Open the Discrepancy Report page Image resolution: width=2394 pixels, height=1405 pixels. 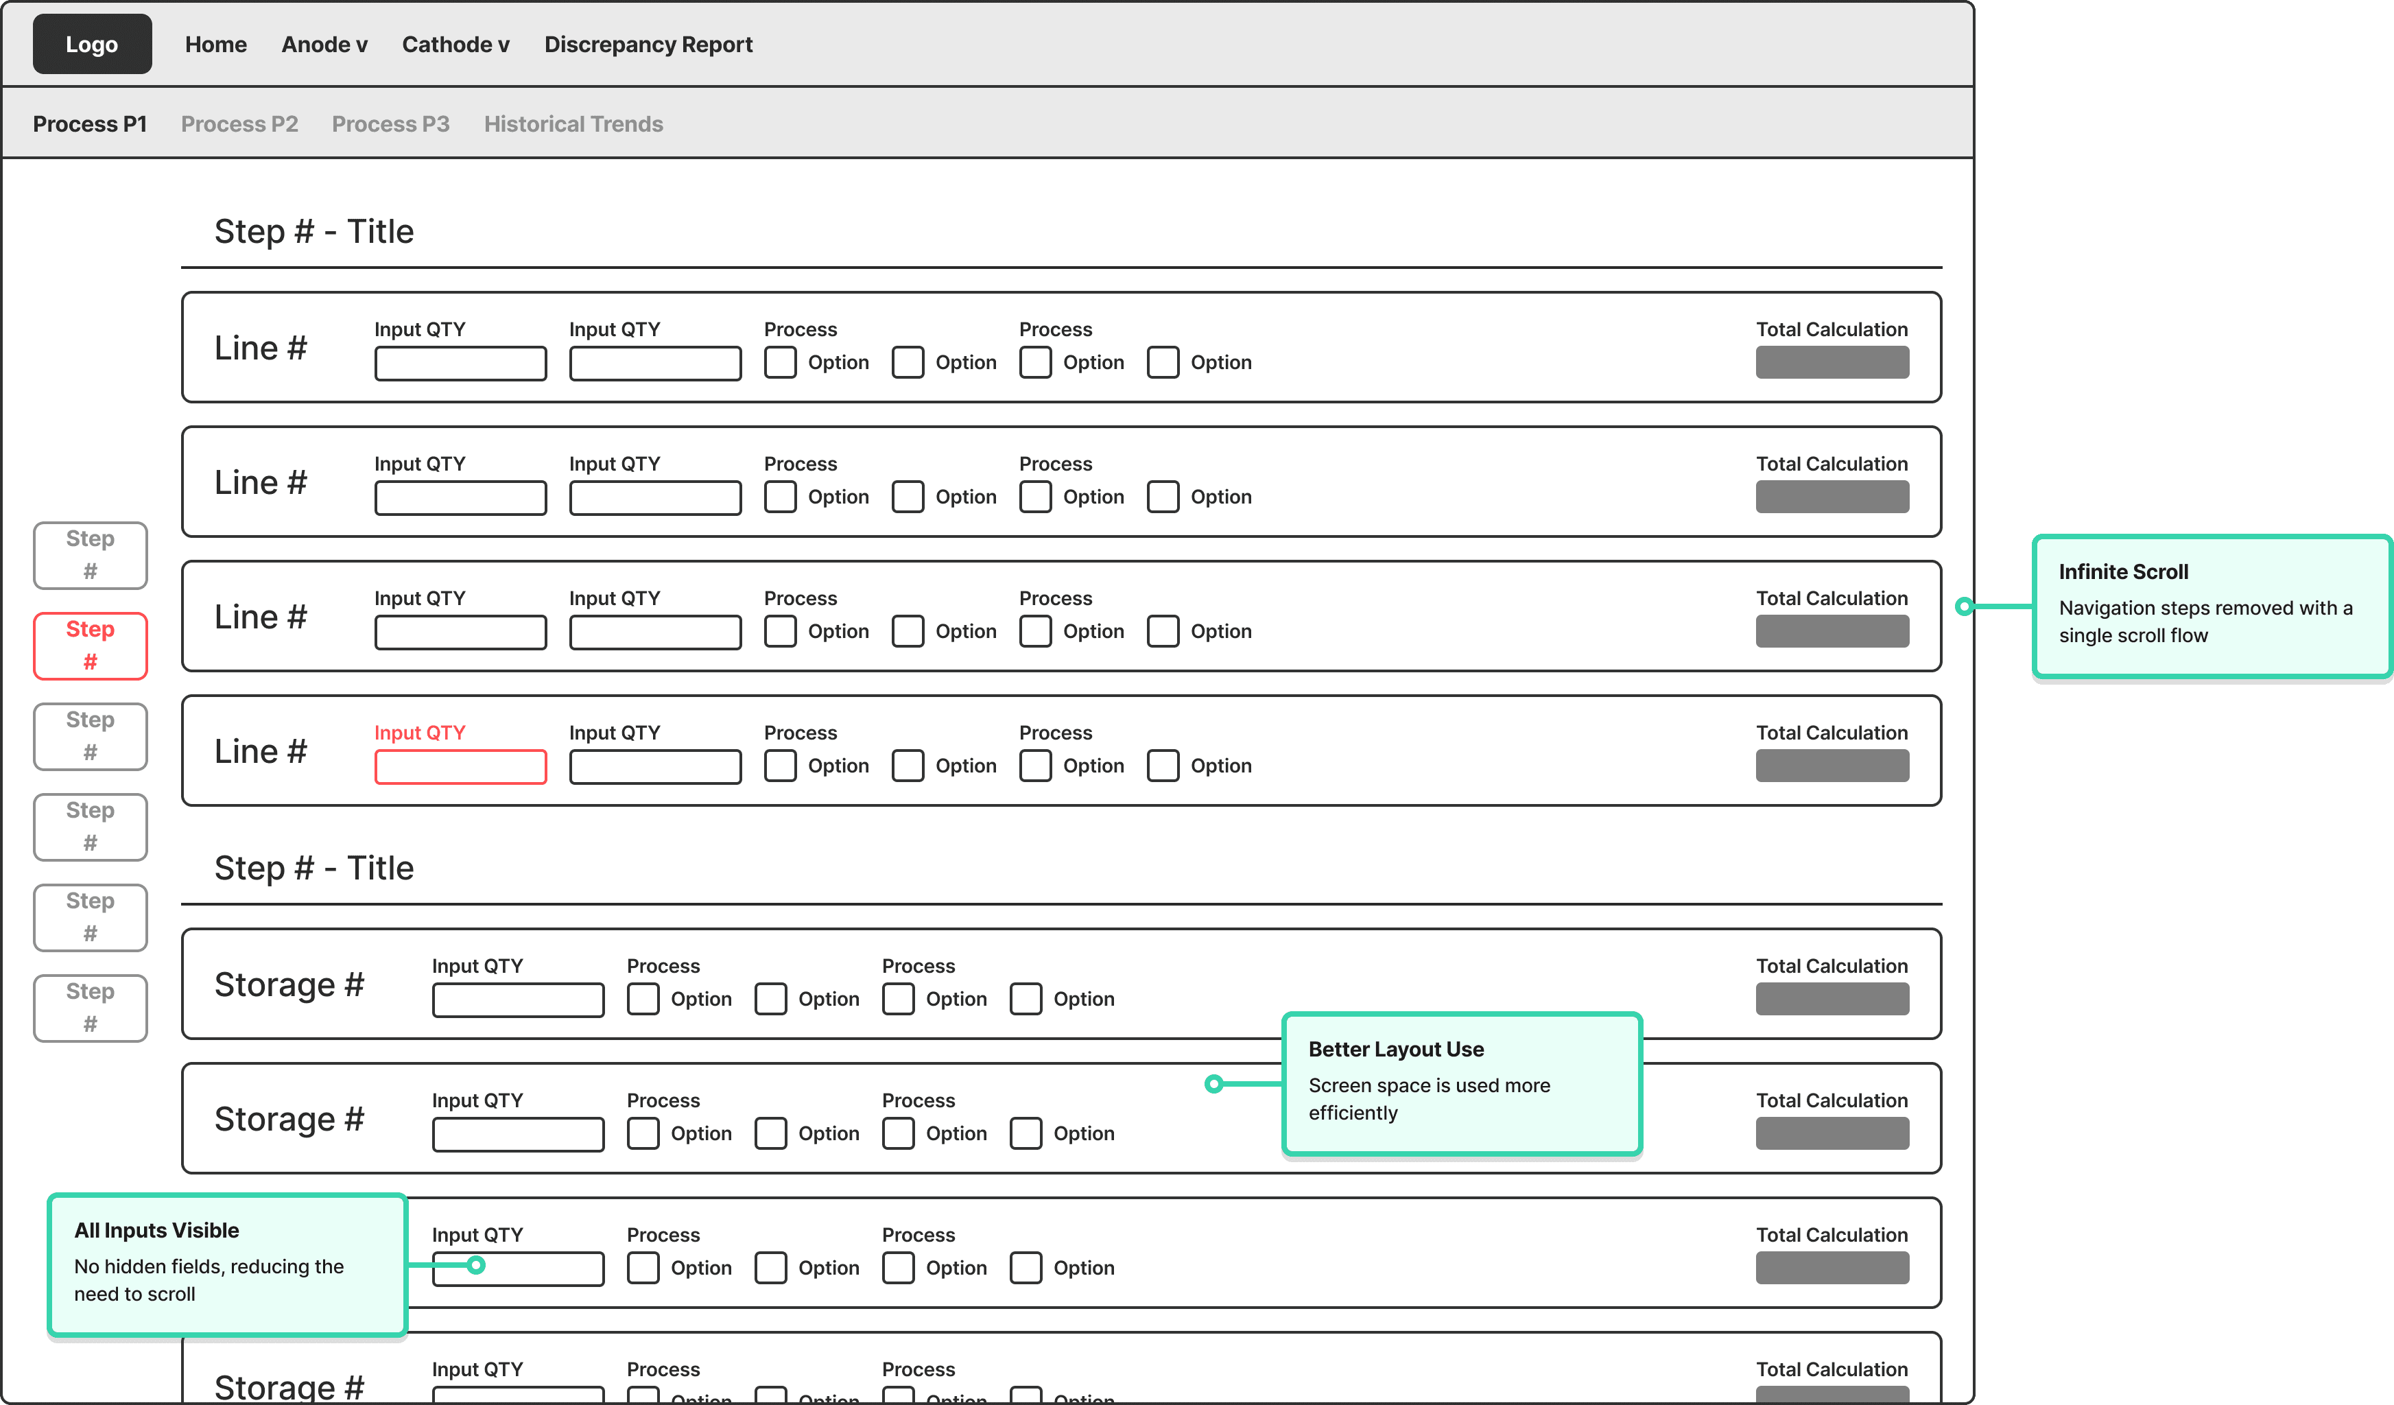click(648, 45)
